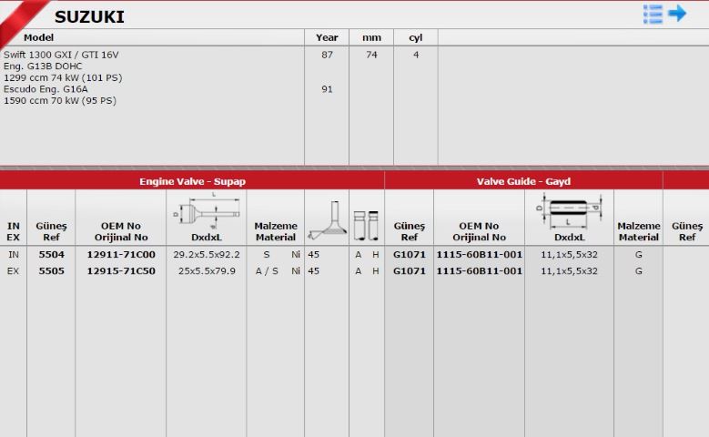
Task: Click the SUZUKI brand heading
Action: 89,17
